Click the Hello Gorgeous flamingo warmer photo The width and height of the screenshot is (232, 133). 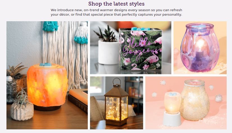click(x=131, y=48)
